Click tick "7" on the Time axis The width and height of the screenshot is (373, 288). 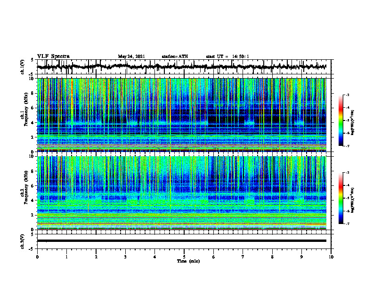243,257
